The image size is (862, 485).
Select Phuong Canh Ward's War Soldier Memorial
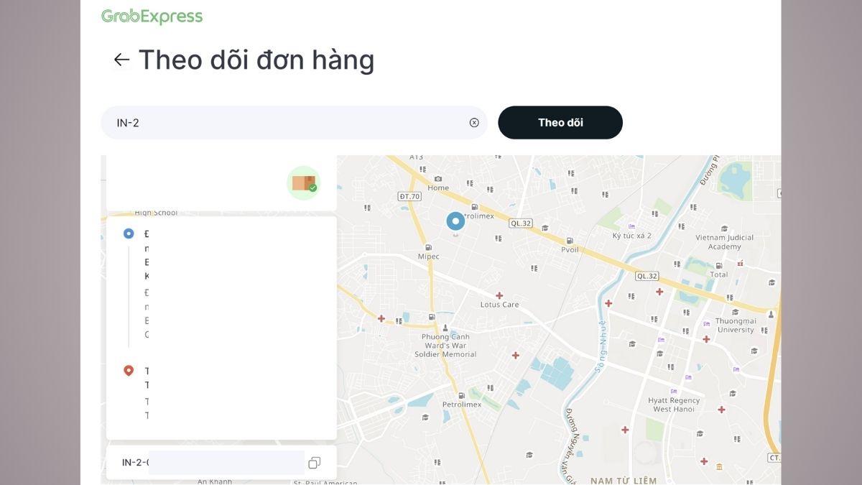[x=445, y=346]
